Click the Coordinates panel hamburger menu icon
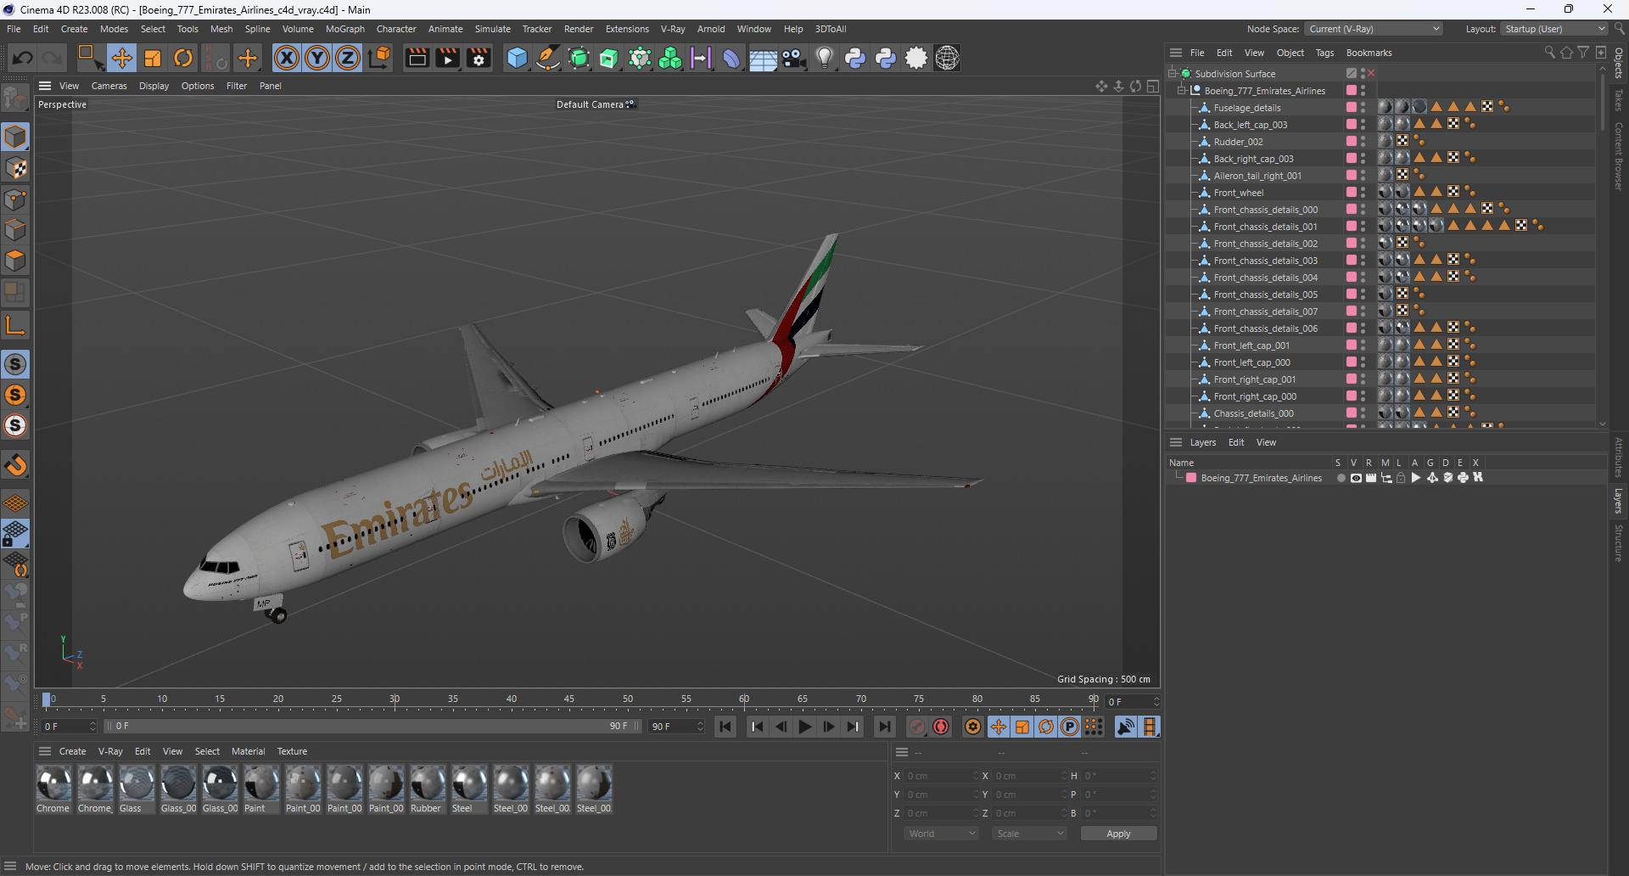Image resolution: width=1629 pixels, height=876 pixels. coord(902,752)
